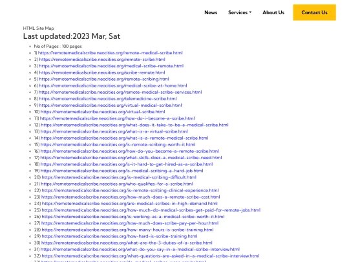Open link 10 virtual-scribe.html

click(x=103, y=112)
